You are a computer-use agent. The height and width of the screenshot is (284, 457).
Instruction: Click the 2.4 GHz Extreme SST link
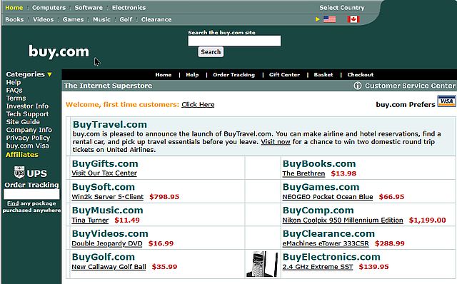coord(318,267)
